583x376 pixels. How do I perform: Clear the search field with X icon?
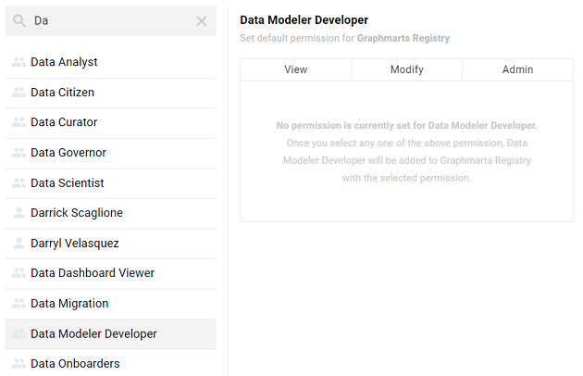pyautogui.click(x=201, y=20)
